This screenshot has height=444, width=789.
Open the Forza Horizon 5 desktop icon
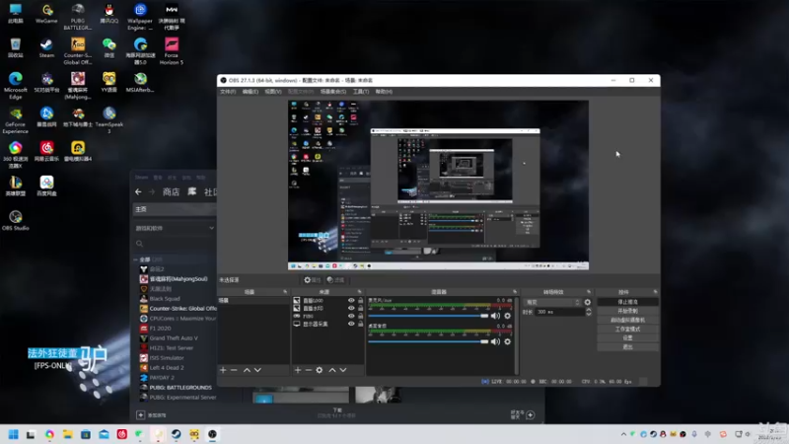click(x=171, y=51)
